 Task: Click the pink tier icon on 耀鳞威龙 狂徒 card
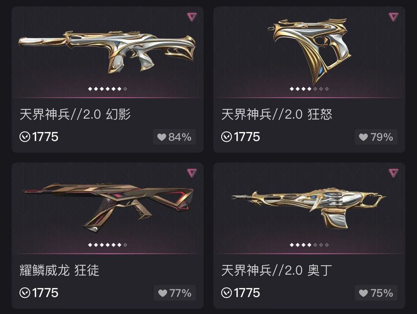(192, 173)
